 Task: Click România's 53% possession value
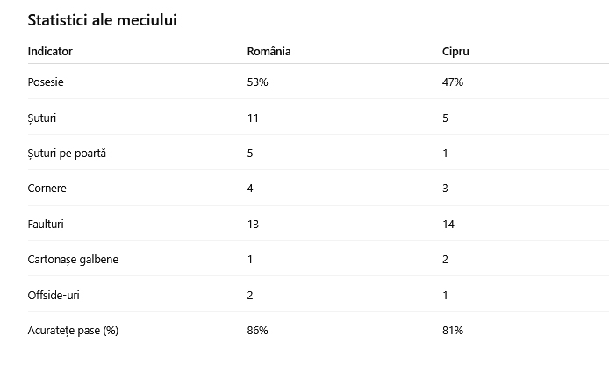tap(257, 82)
